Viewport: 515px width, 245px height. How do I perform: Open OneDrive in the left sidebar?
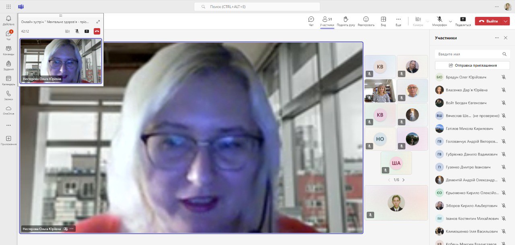[8, 110]
